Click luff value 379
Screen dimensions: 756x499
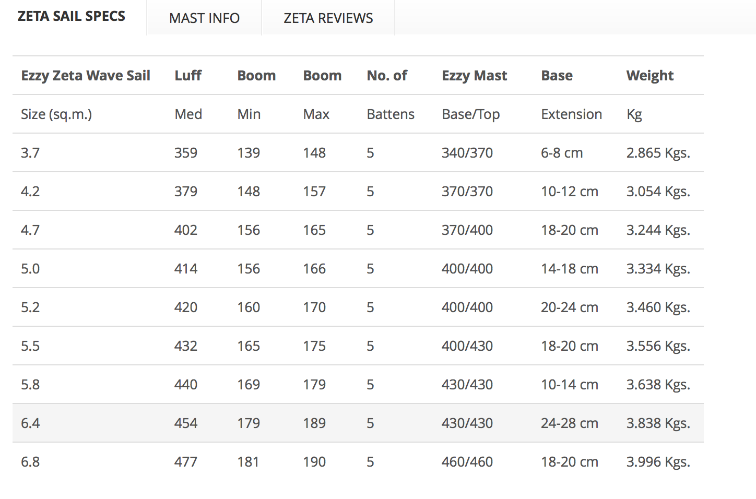coord(186,192)
